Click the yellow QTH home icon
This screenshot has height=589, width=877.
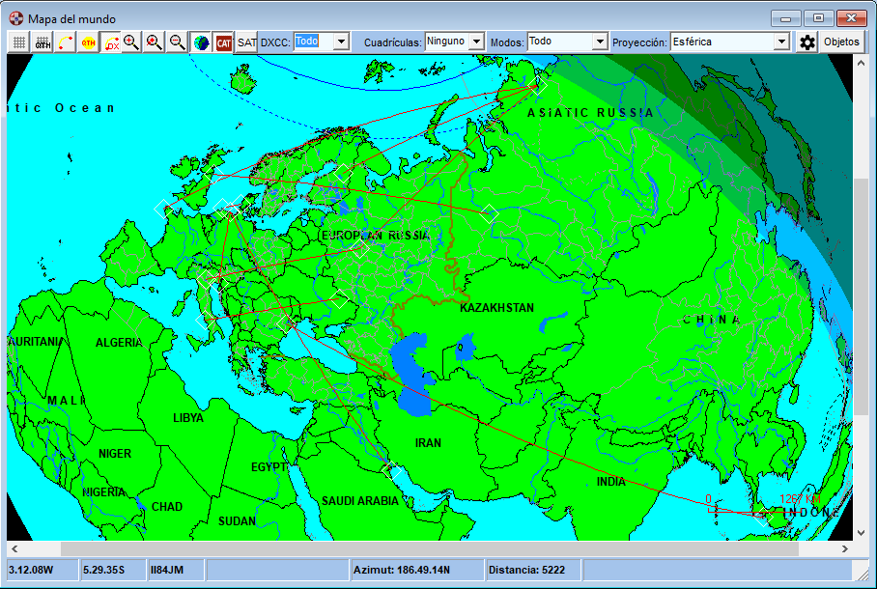coord(88,42)
